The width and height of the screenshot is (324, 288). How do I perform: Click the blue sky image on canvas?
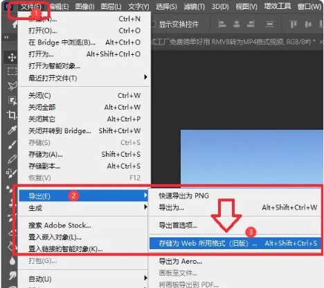click(252, 157)
